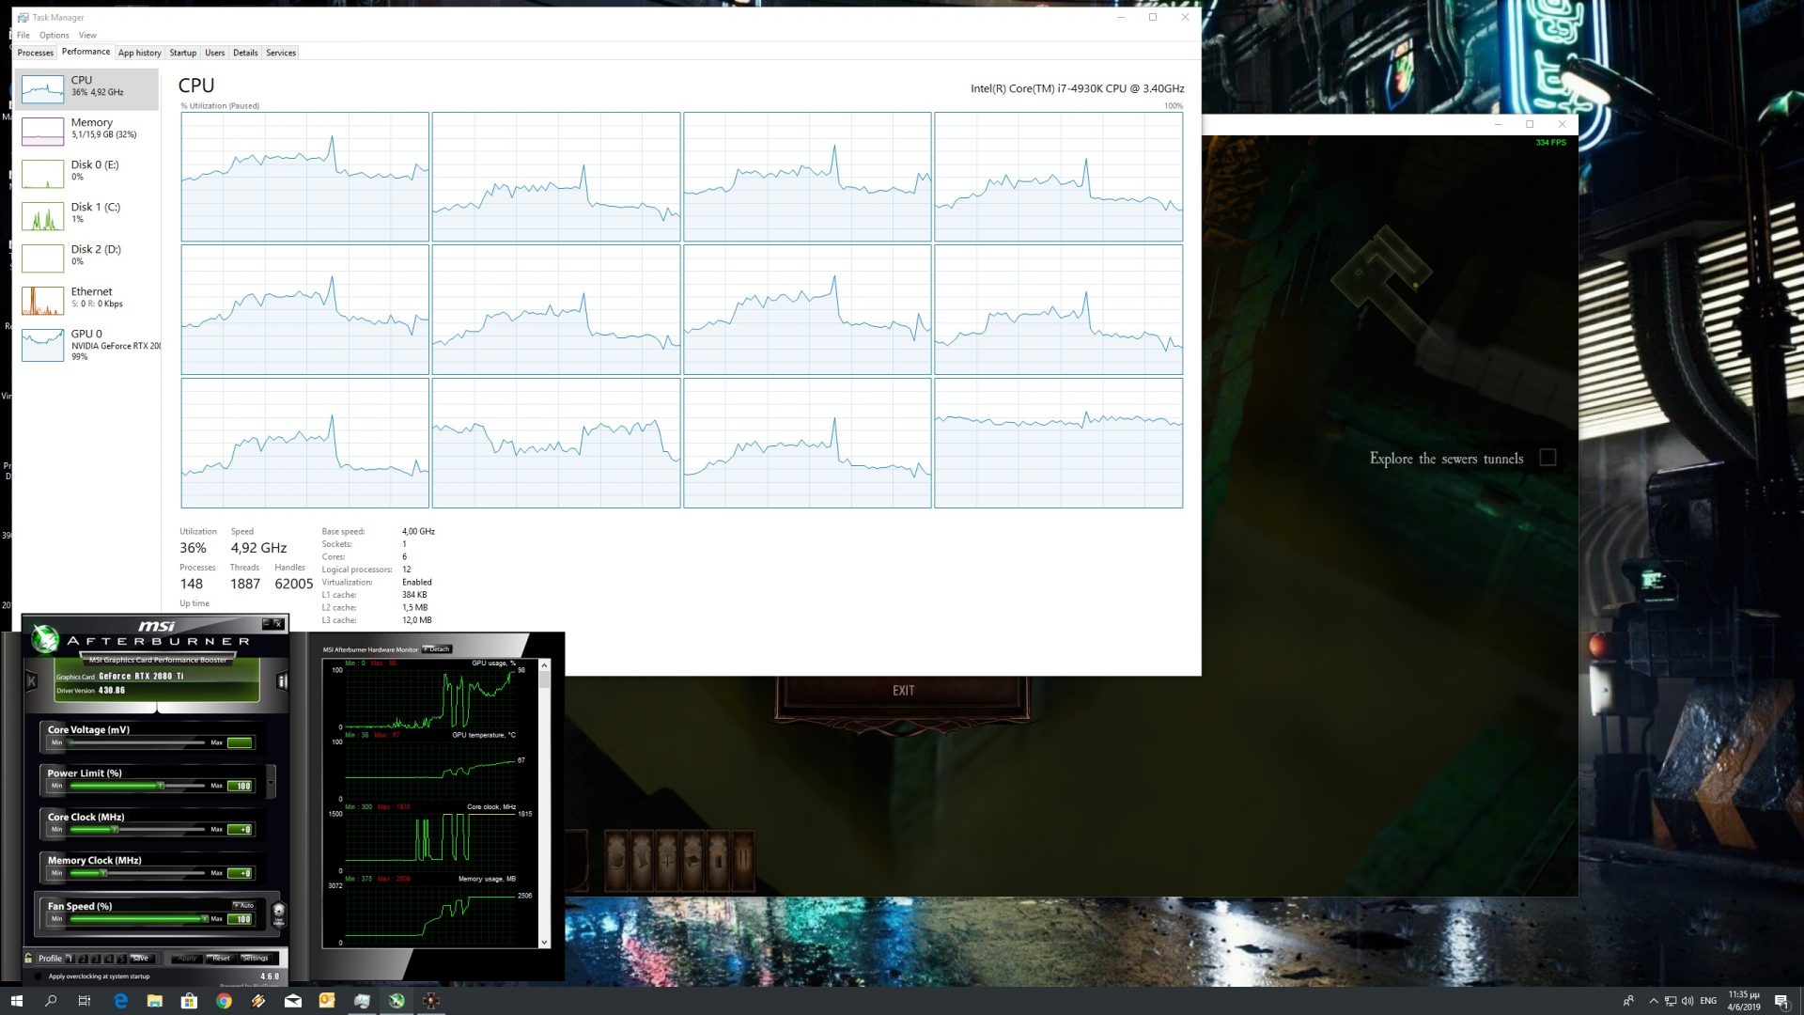The height and width of the screenshot is (1015, 1804).
Task: Click the fan User Define icon
Action: point(278,913)
